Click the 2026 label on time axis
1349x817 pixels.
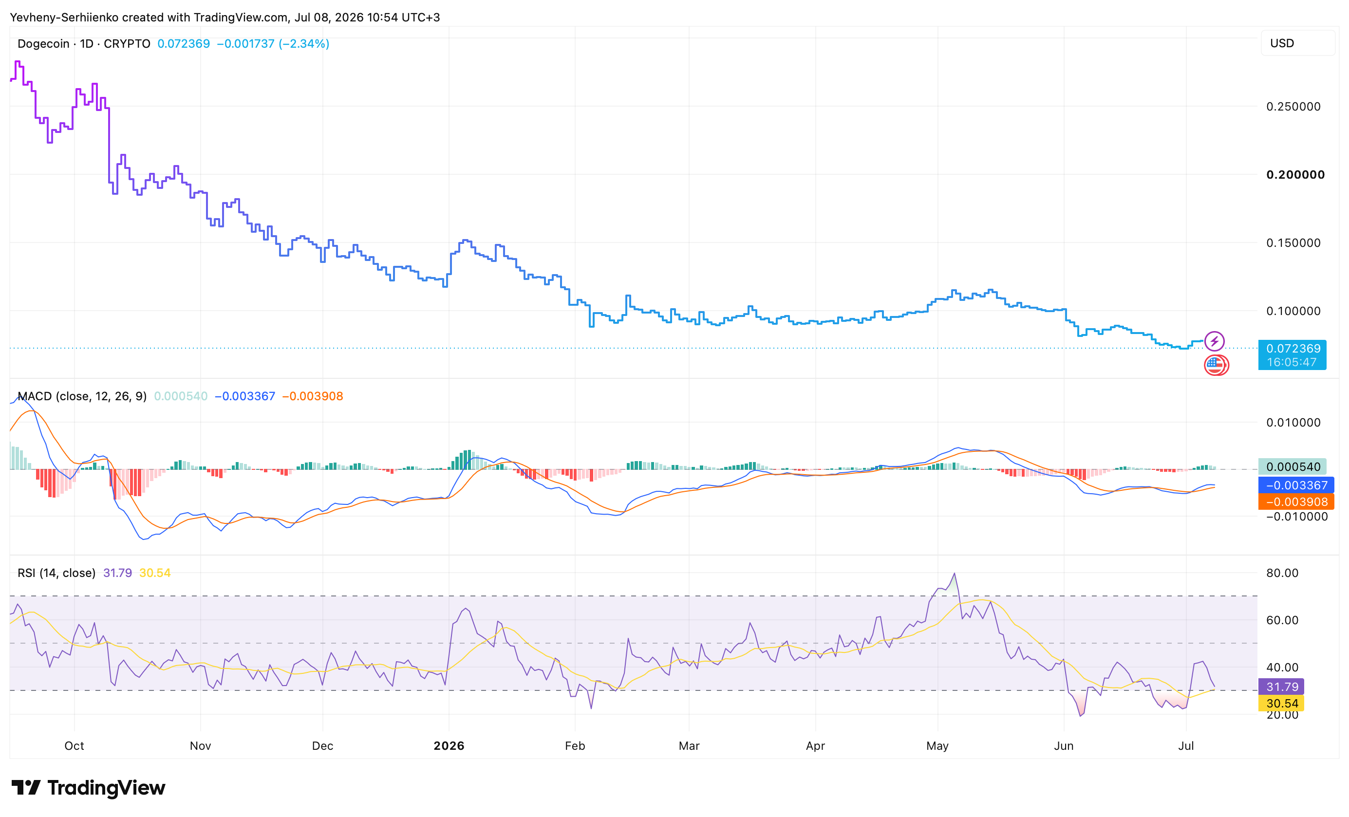[449, 746]
